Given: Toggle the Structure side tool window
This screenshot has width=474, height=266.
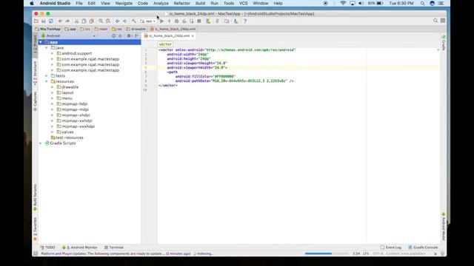Looking at the screenshot, I should pyautogui.click(x=35, y=73).
